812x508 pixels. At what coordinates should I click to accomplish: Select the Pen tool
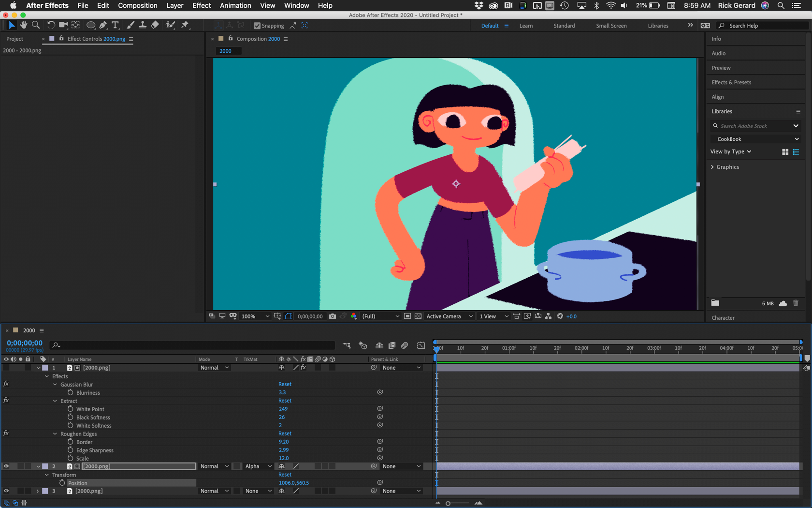point(103,25)
